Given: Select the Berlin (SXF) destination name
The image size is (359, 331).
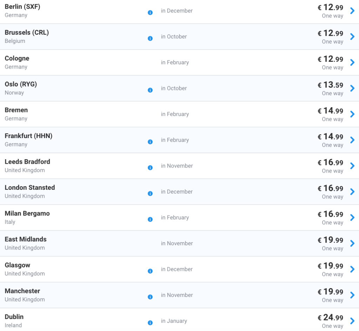Looking at the screenshot, I should pyautogui.click(x=22, y=7).
